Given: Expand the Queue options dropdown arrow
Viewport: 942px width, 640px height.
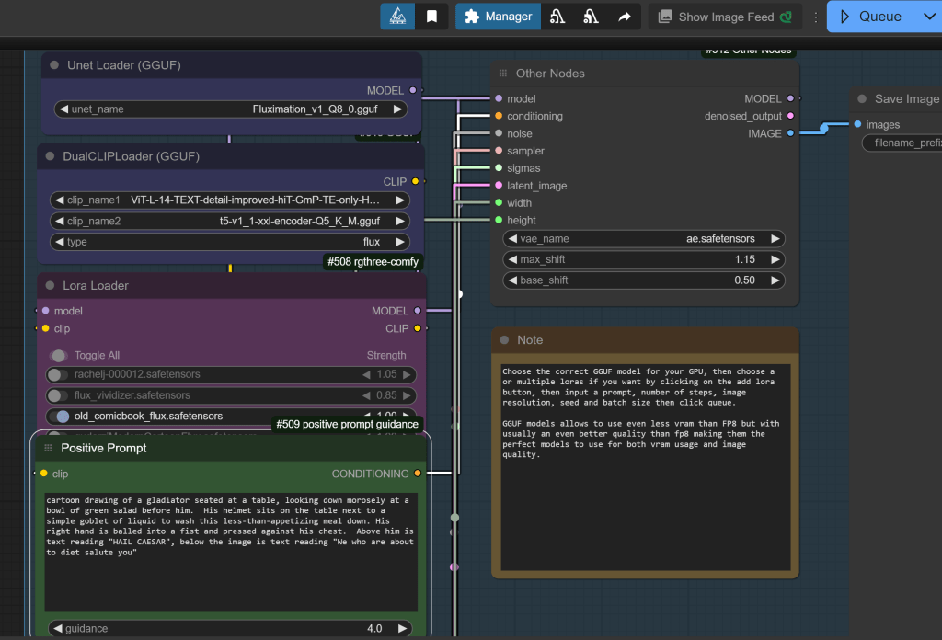Looking at the screenshot, I should [927, 17].
